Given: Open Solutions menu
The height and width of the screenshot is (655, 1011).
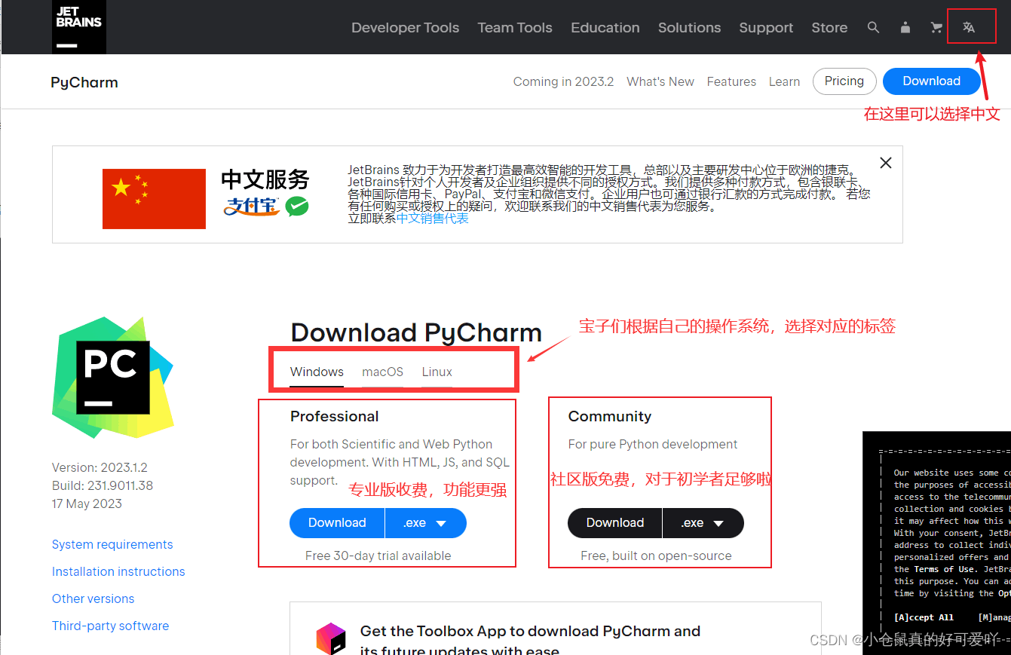Looking at the screenshot, I should 689,28.
